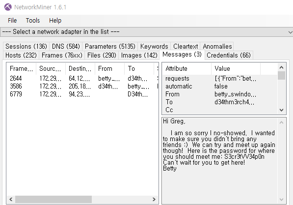
Task: Open the network adapter selection dropdown
Action: [x=146, y=32]
